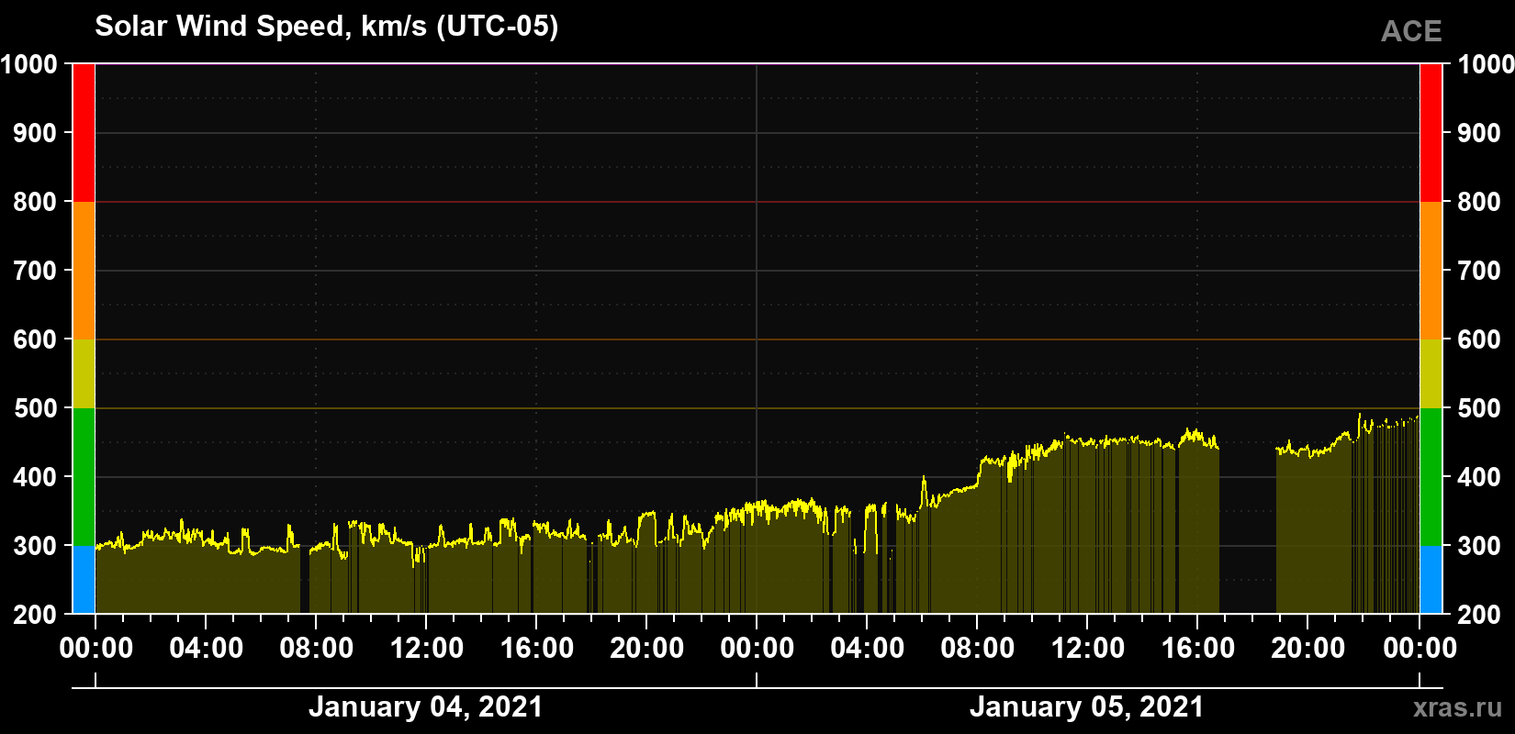This screenshot has height=734, width=1515.
Task: Select the 08:00 time label for January 04
Action: (316, 649)
